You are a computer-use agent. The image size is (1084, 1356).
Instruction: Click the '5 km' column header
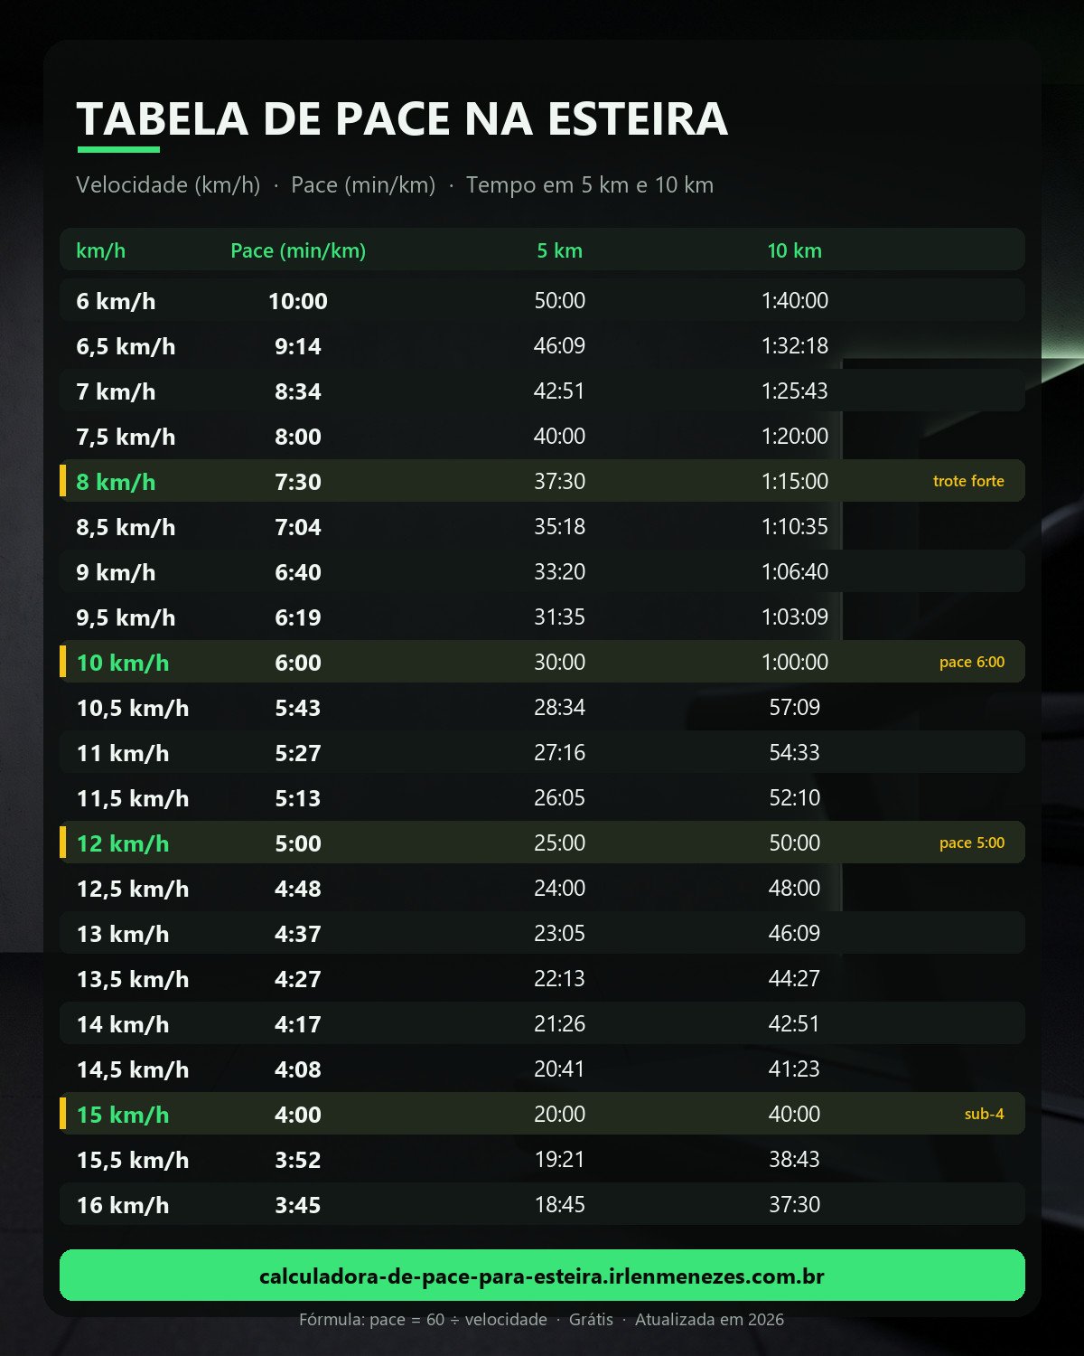pyautogui.click(x=559, y=250)
